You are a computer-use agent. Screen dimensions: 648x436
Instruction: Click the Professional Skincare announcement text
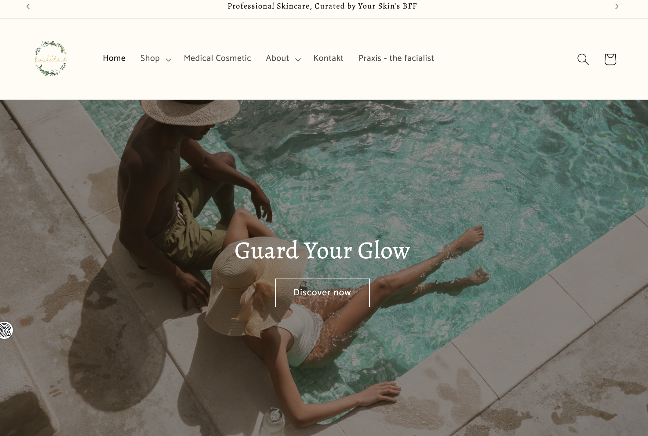coord(322,6)
